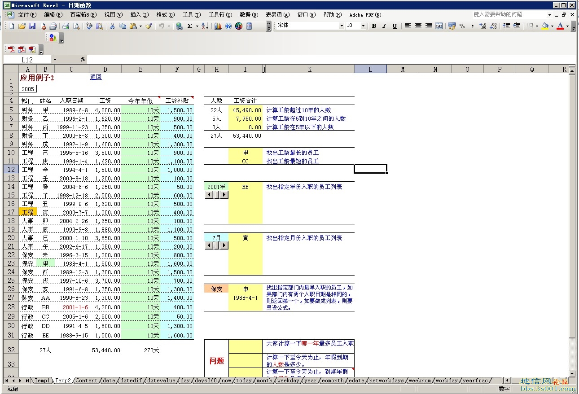The height and width of the screenshot is (394, 579).
Task: Open the Name Box dropdown next to L12
Action: coord(55,59)
